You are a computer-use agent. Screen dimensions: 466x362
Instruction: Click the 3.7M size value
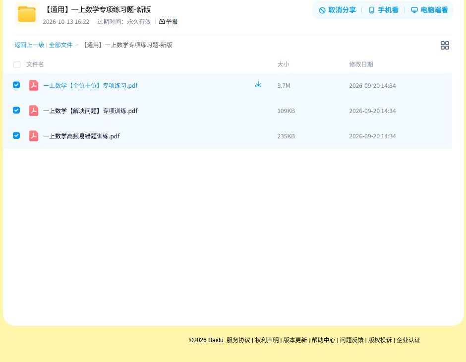(x=284, y=86)
